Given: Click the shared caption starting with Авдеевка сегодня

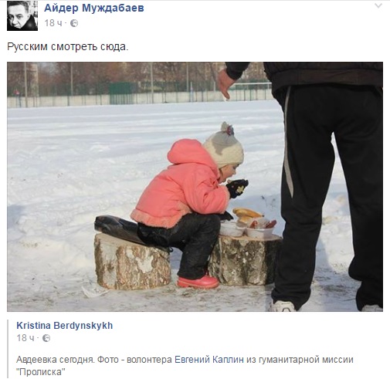Looking at the screenshot, I should tap(185, 366).
